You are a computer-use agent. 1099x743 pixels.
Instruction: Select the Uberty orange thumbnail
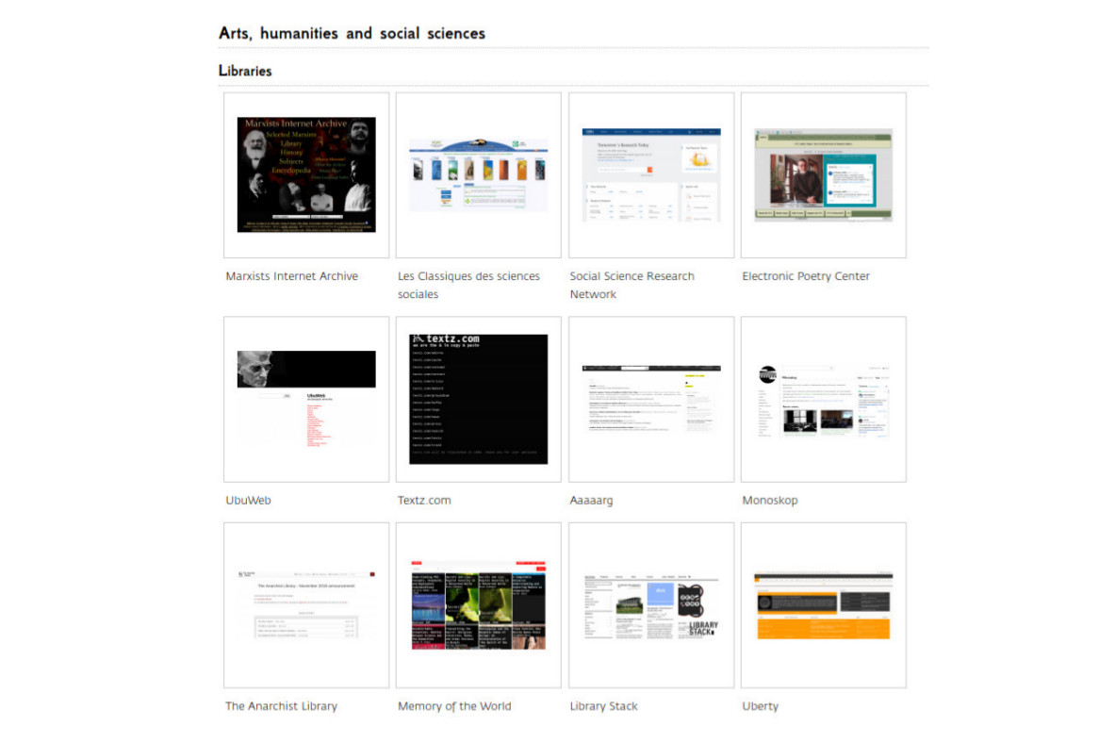click(823, 604)
